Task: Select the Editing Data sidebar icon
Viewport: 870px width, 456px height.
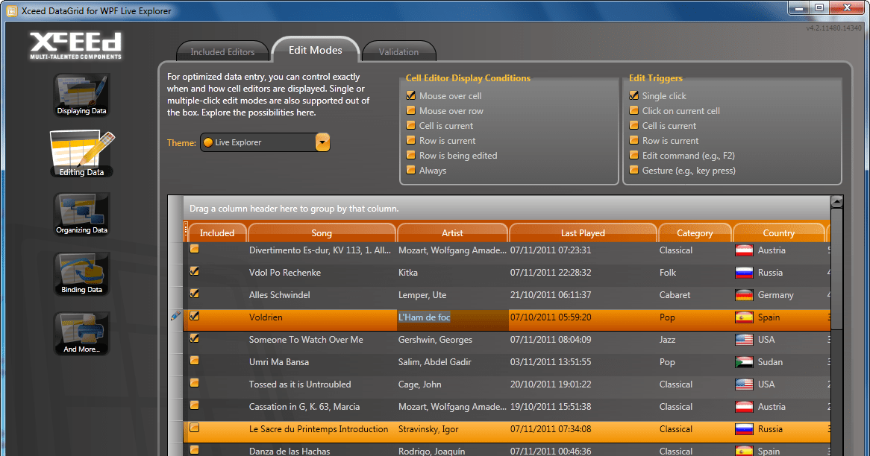Action: 81,153
